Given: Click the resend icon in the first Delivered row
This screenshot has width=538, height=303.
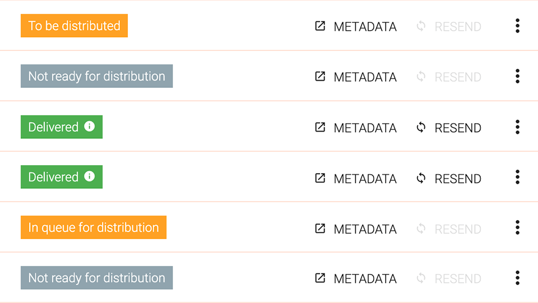Looking at the screenshot, I should tap(421, 128).
